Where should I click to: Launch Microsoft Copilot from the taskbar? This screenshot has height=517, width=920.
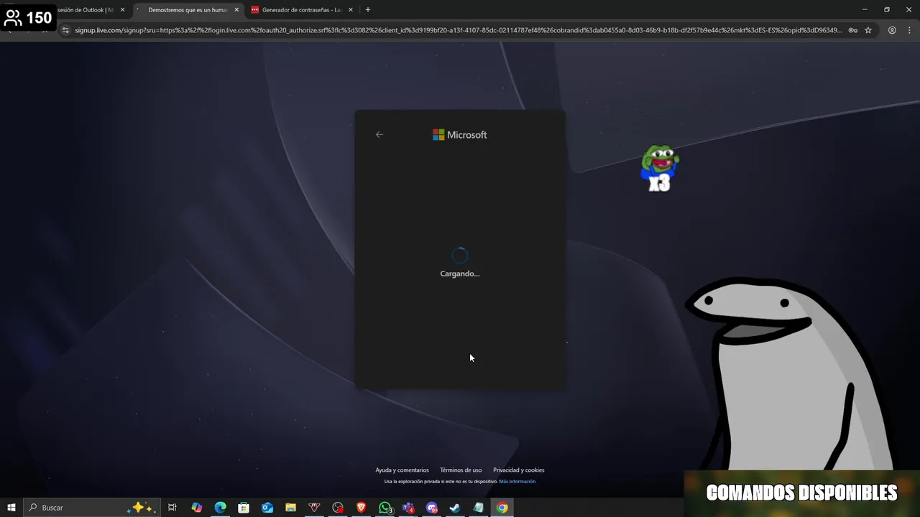coord(197,508)
